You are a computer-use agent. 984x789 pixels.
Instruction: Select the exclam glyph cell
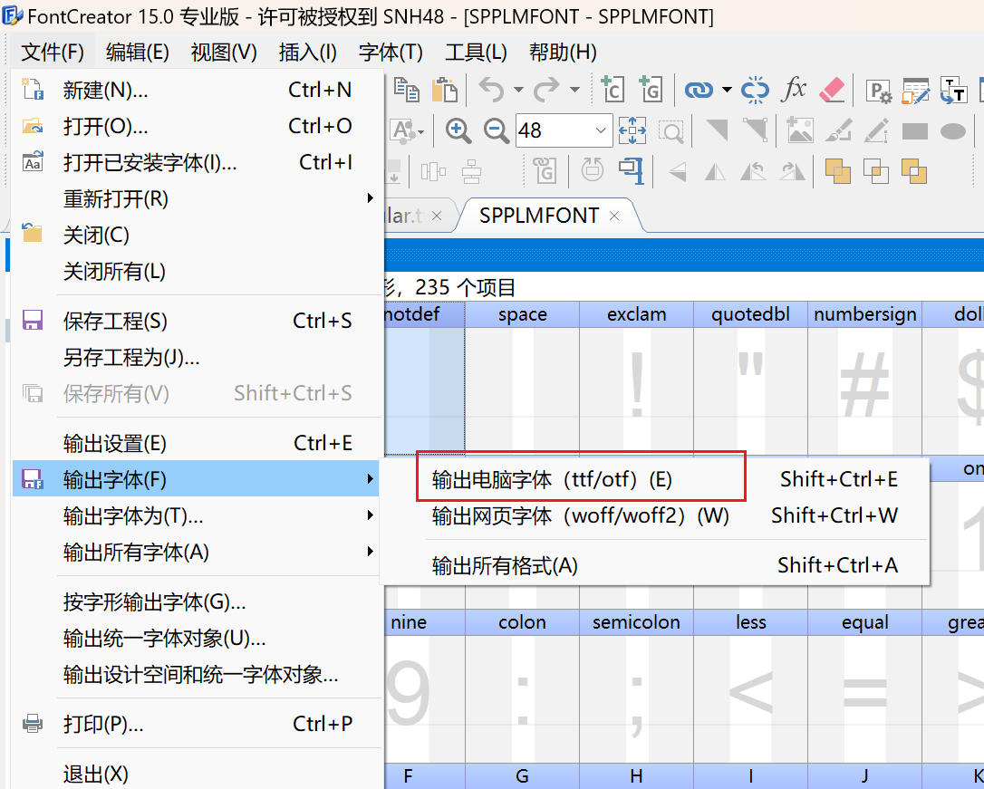(x=636, y=378)
